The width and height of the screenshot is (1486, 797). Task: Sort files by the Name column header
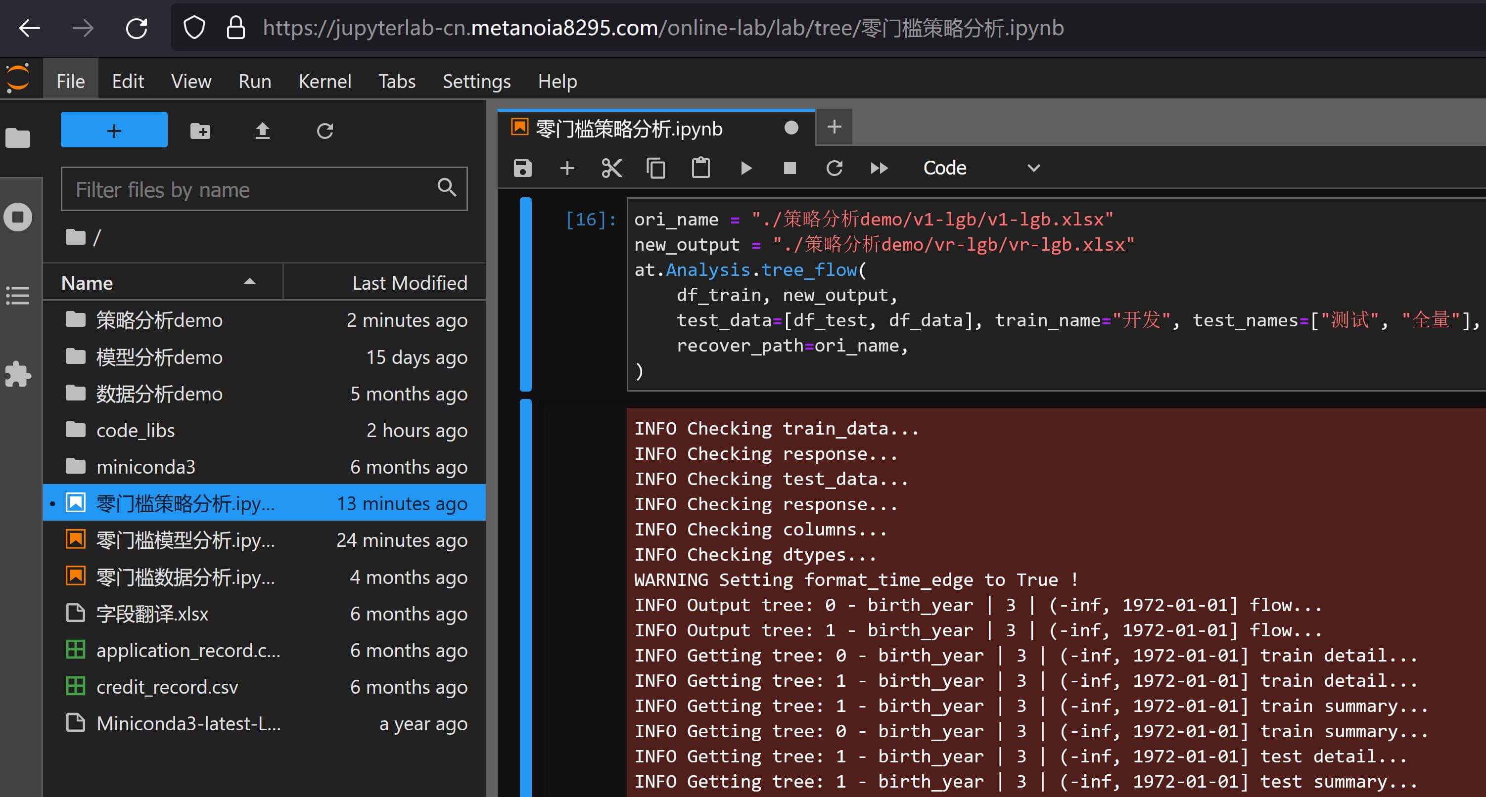point(87,283)
